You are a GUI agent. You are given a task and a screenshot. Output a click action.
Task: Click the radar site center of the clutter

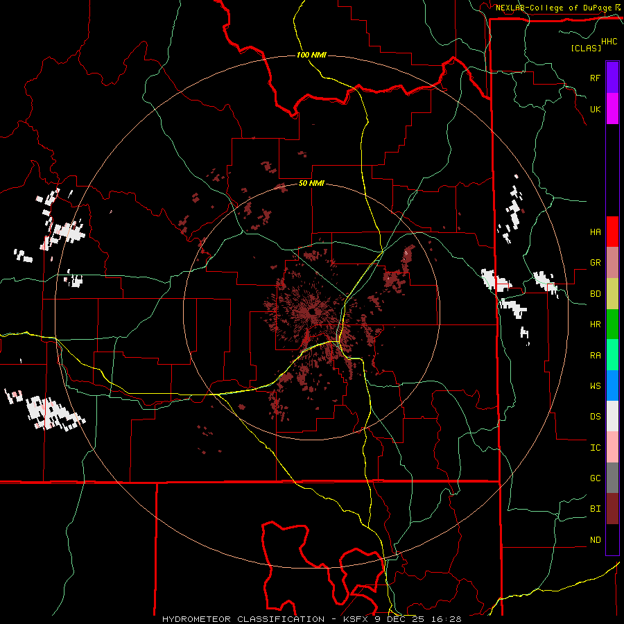click(312, 311)
